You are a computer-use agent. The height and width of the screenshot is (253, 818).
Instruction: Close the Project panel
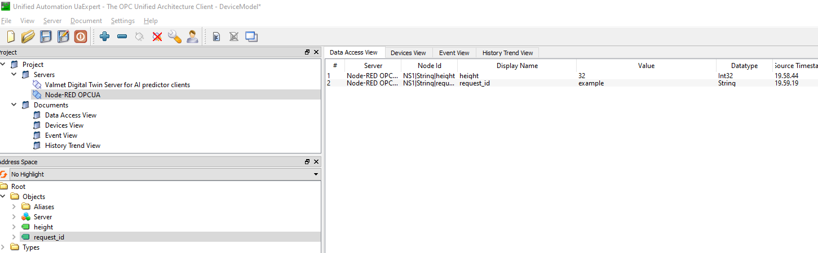[x=316, y=52]
